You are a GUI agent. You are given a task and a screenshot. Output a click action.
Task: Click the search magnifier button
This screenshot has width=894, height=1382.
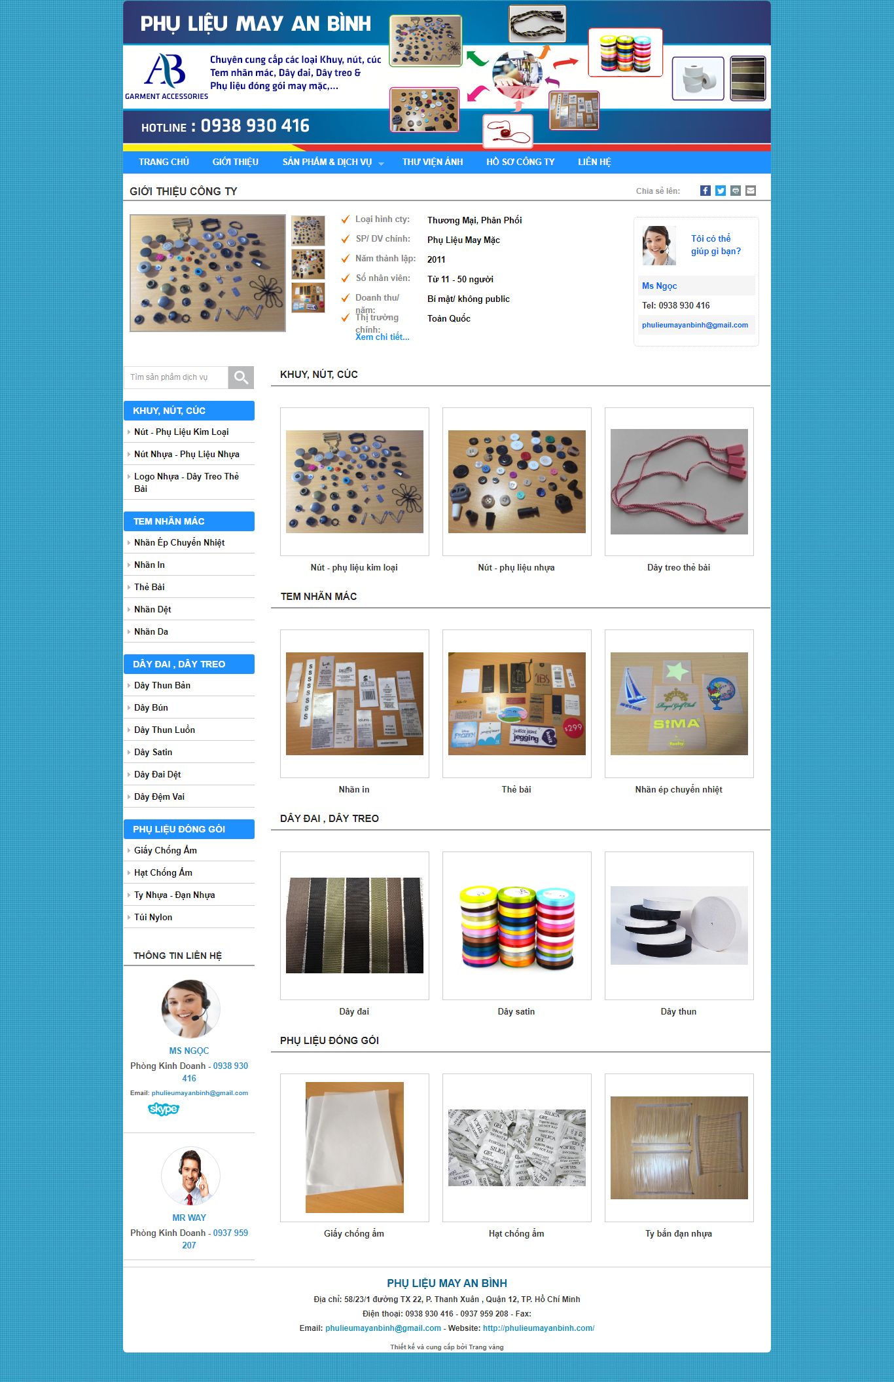[x=241, y=377]
